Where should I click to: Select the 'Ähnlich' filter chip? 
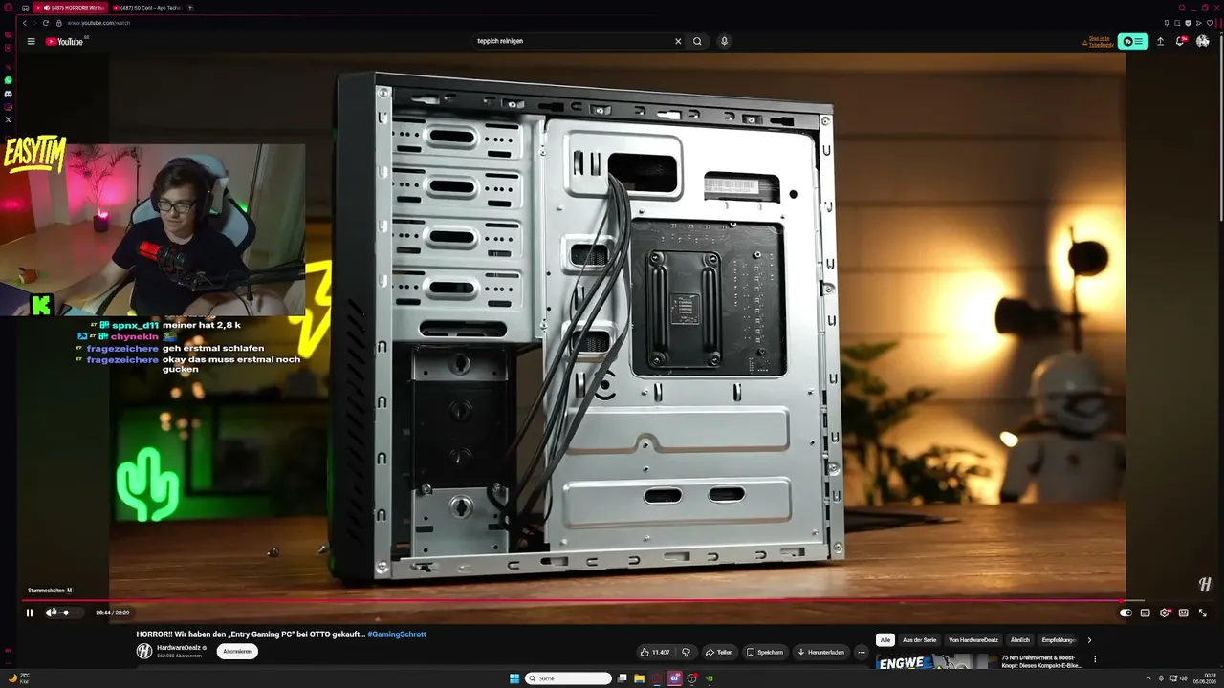[1020, 640]
